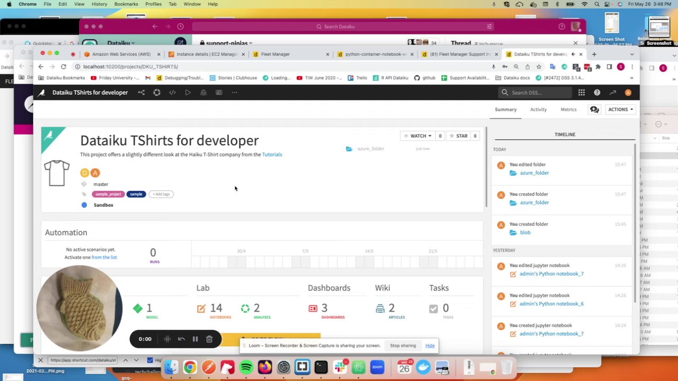Open the discussions chat bubble icon

[x=594, y=110]
